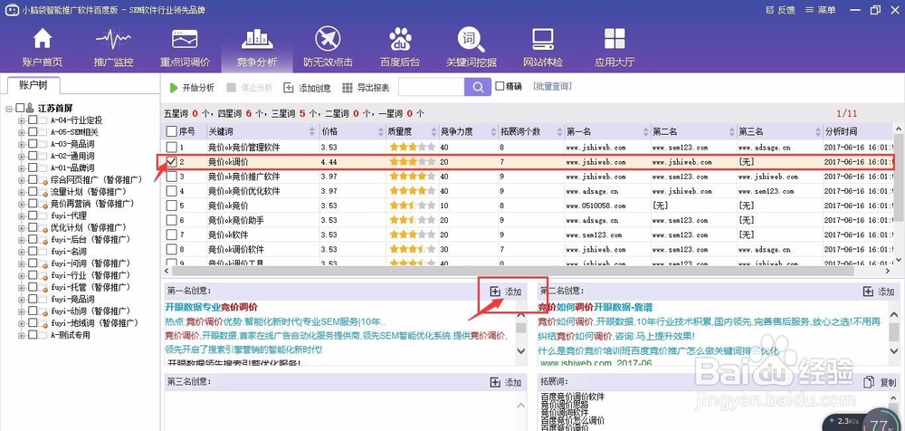Click the table vertical scrollbar
Image resolution: width=905 pixels, height=431 pixels.
(x=900, y=177)
